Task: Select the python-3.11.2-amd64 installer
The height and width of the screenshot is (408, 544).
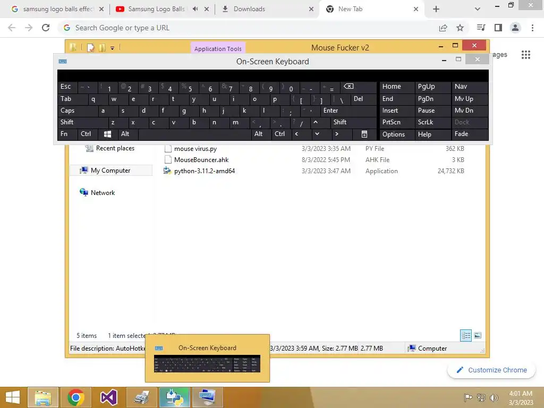Action: point(205,171)
